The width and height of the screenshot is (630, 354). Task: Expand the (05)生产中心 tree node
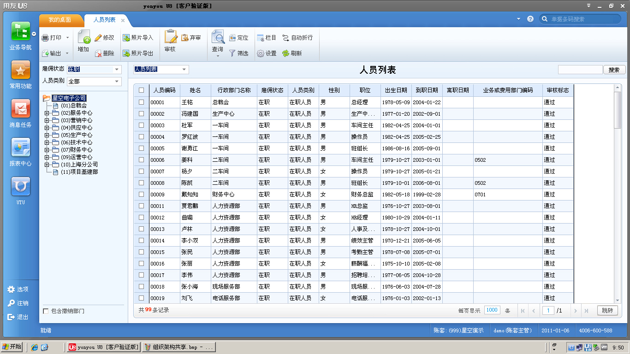tap(47, 135)
